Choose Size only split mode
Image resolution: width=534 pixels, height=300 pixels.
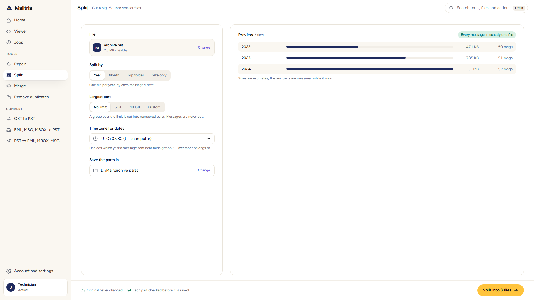pyautogui.click(x=159, y=75)
